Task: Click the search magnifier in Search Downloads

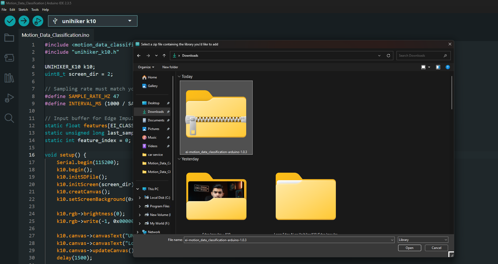Action: click(x=445, y=56)
